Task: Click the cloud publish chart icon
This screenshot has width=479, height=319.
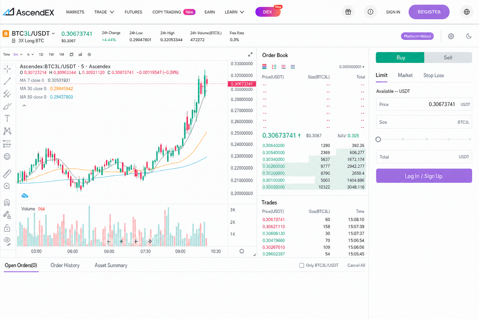Action: point(25,196)
